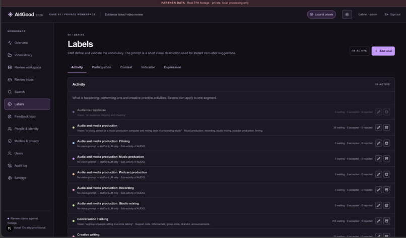Open Audit log page
This screenshot has width=406, height=238.
pos(27,166)
